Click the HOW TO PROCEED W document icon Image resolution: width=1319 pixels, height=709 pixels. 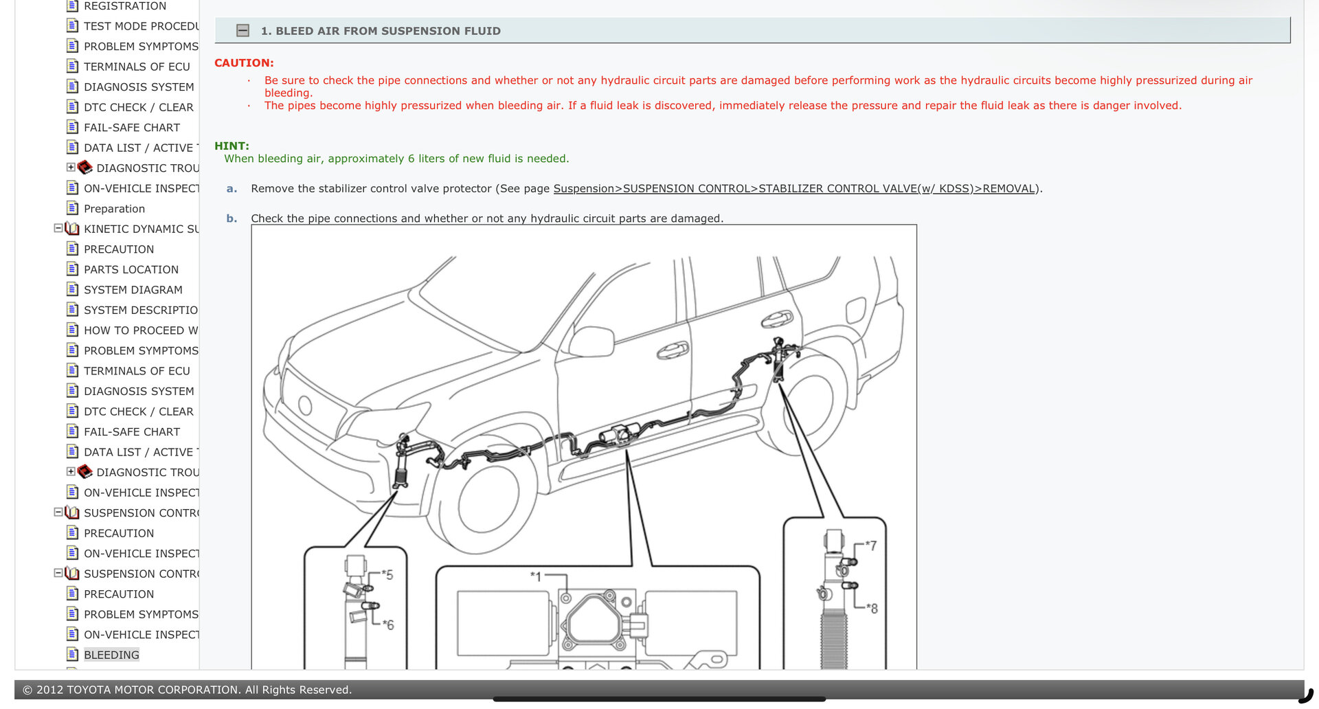point(73,330)
